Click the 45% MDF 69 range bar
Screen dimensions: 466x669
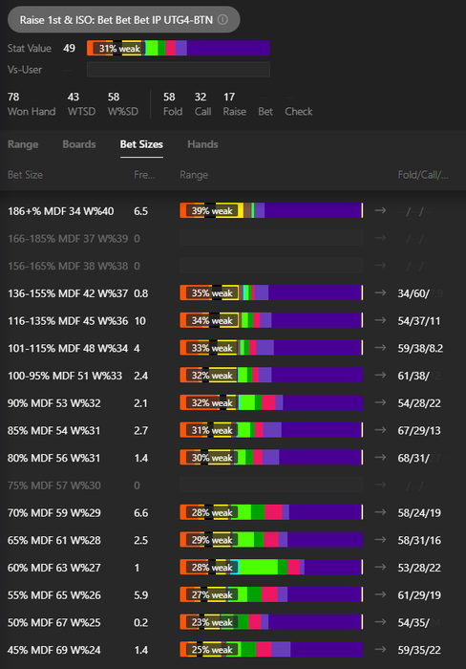click(271, 650)
